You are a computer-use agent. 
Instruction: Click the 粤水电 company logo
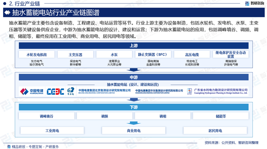coord(70,91)
